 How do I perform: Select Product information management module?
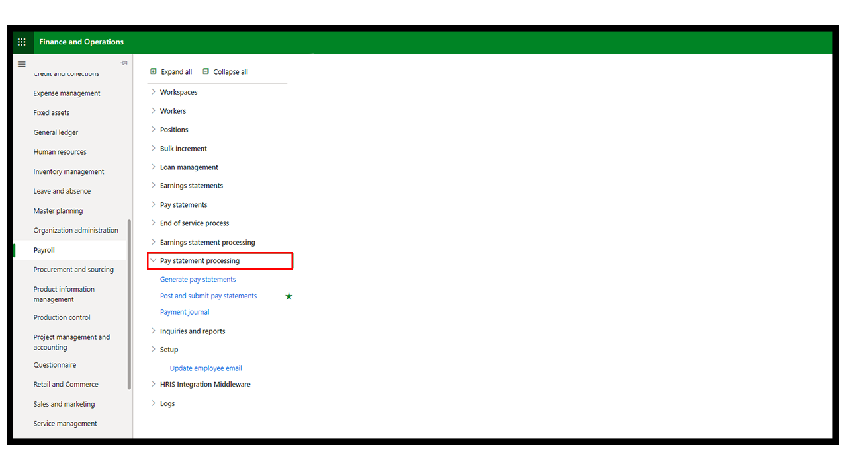(x=64, y=294)
